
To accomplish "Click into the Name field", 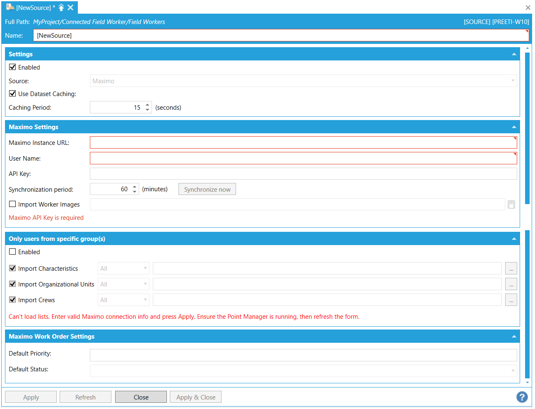I will [281, 35].
